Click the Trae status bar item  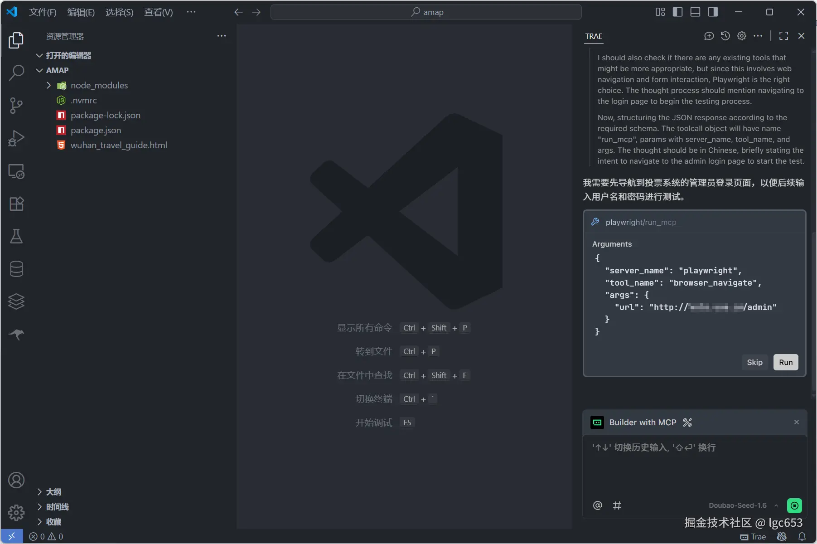coord(753,537)
